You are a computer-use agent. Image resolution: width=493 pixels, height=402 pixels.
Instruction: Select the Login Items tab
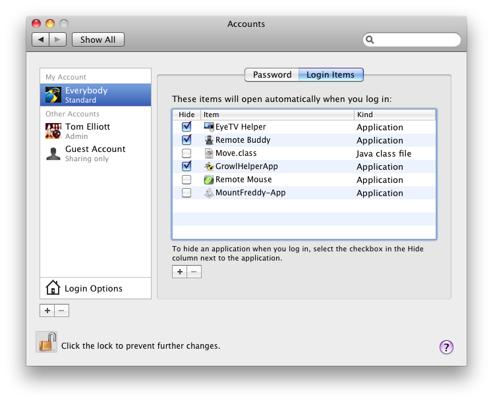pos(330,75)
